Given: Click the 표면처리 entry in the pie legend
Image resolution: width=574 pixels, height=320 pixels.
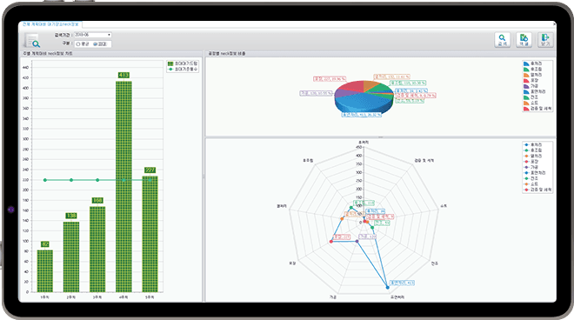Looking at the screenshot, I should [x=535, y=91].
